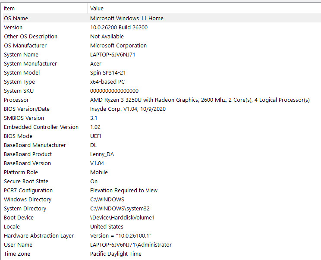This screenshot has height=260, width=321.
Task: Select the Secure Boot State row
Action: coord(162,181)
